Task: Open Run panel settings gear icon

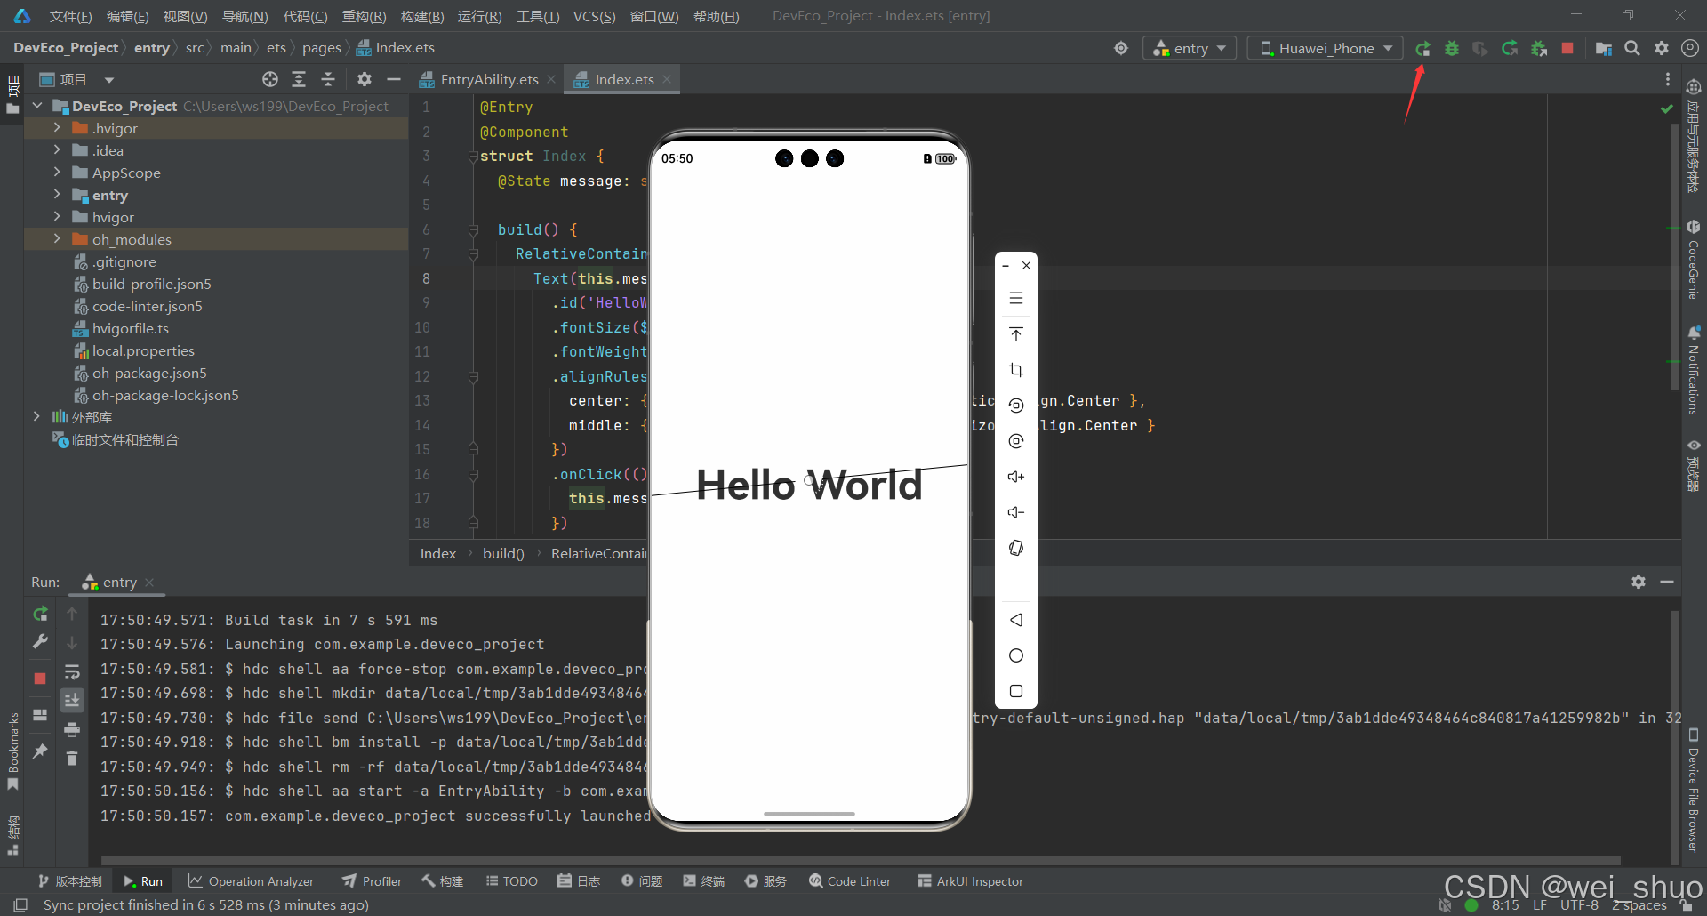Action: pos(1639,582)
